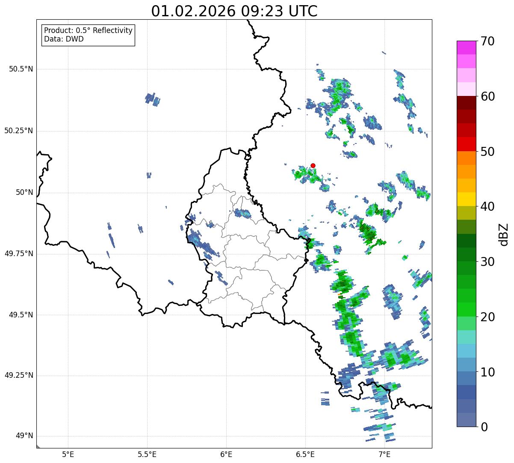Click the longitude label 5.5°E

(147, 454)
